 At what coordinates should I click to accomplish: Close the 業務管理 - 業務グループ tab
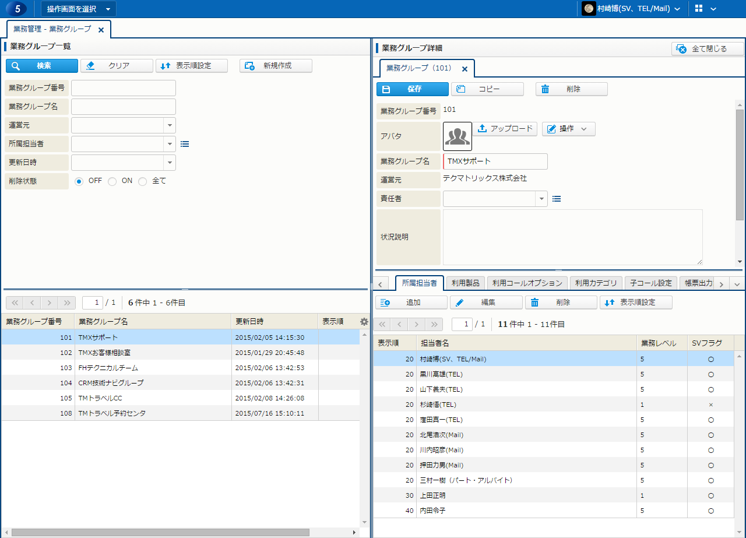point(101,30)
